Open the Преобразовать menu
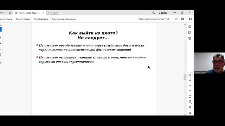 point(41,19)
